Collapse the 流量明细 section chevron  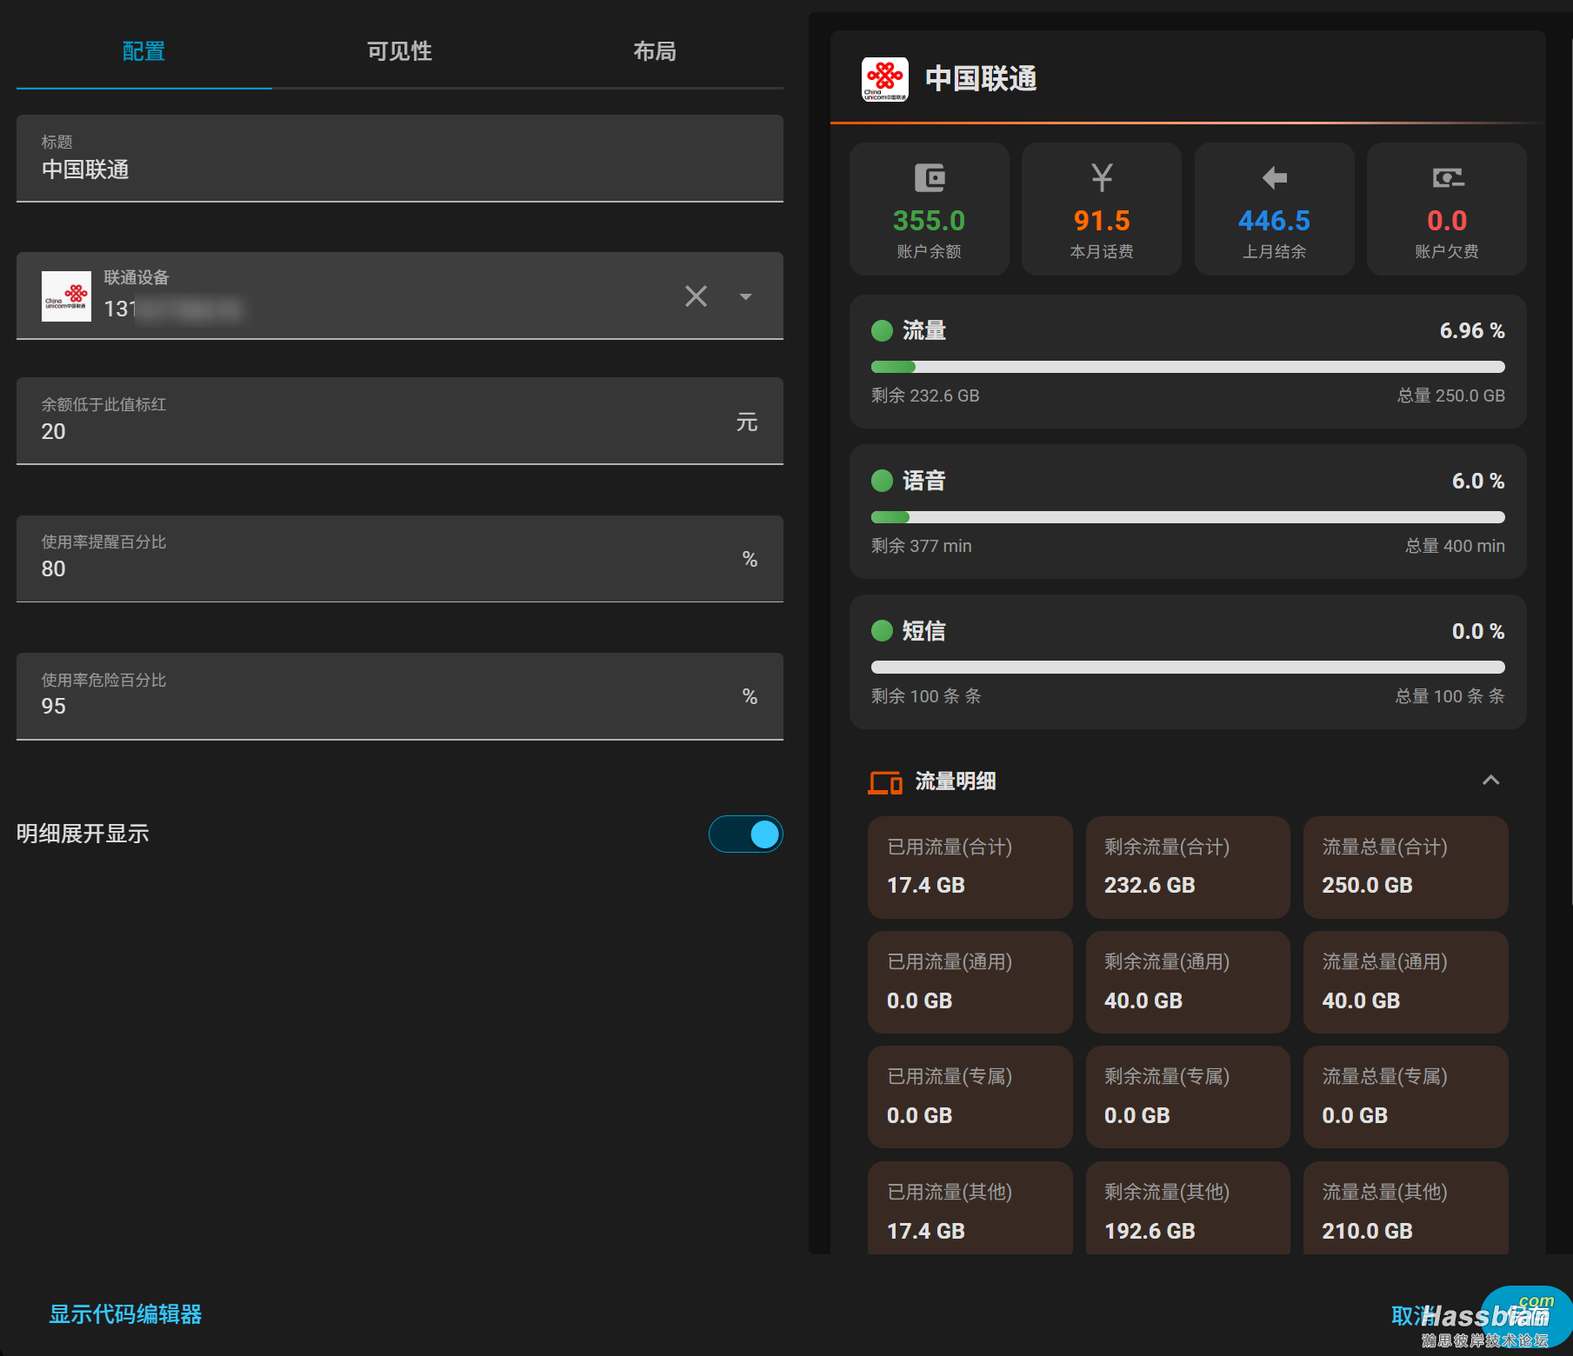coord(1490,781)
